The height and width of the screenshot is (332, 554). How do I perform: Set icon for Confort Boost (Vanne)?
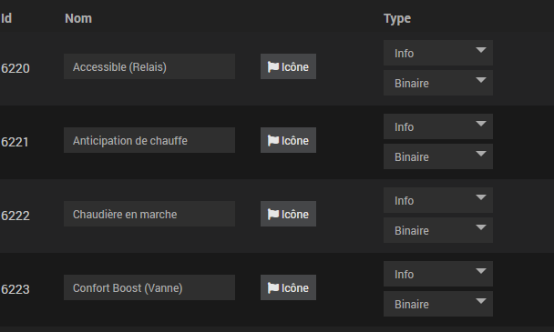pos(288,287)
